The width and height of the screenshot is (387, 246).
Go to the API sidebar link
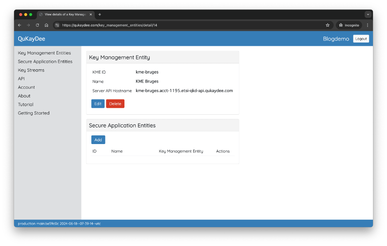click(x=21, y=78)
